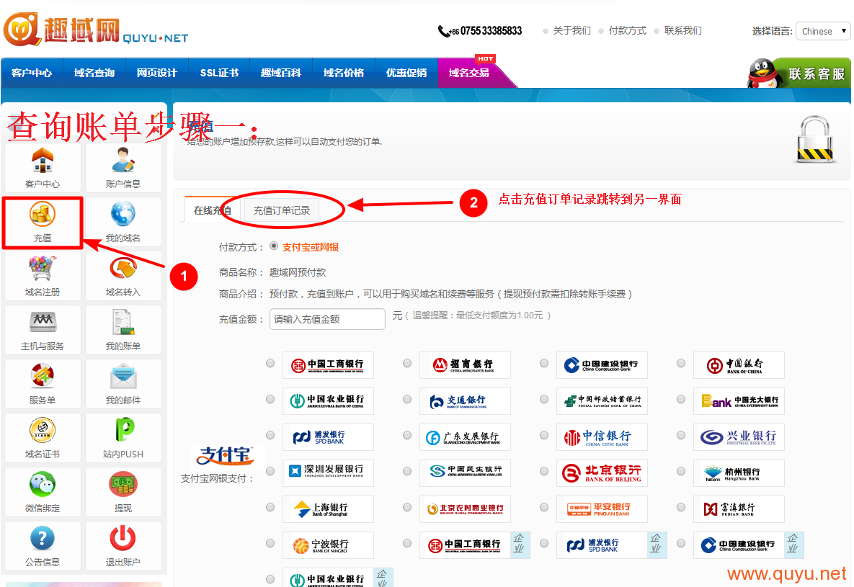This screenshot has height=587, width=854.
Task: Select the 充值 gold coins sidebar icon
Action: click(43, 214)
